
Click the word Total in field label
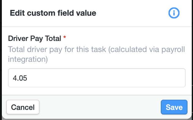tap(53, 38)
